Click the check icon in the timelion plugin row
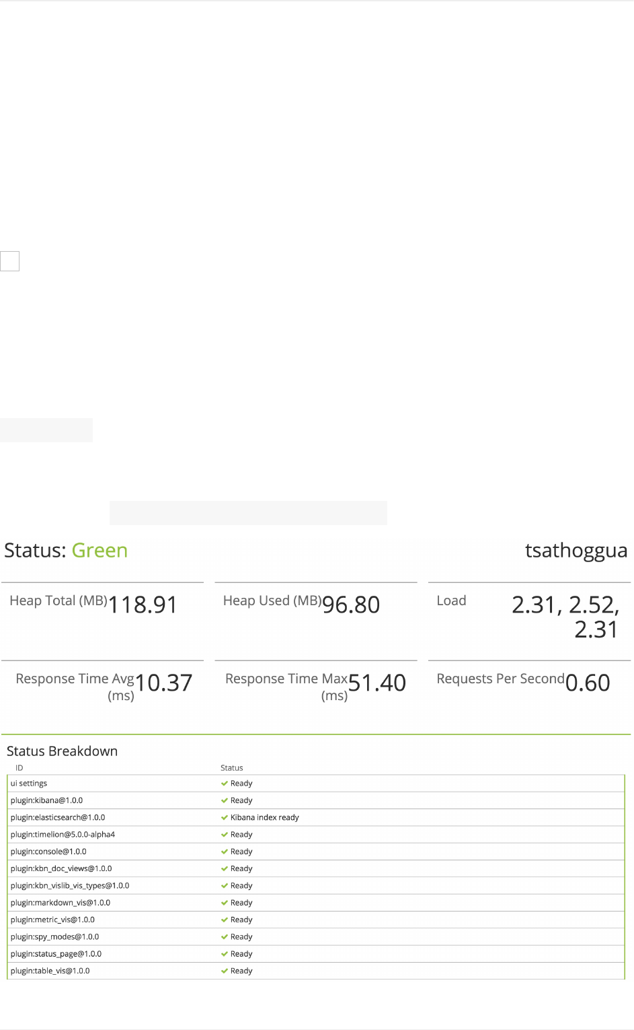Image resolution: width=634 pixels, height=1030 pixels. [x=225, y=835]
